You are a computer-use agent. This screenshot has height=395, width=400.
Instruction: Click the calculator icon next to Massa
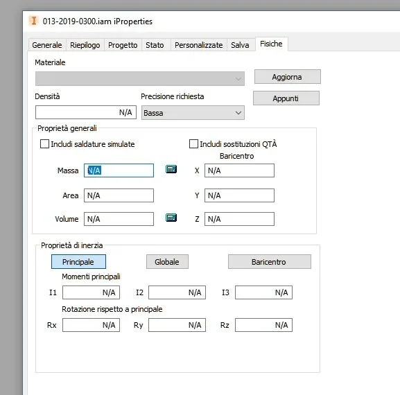171,169
